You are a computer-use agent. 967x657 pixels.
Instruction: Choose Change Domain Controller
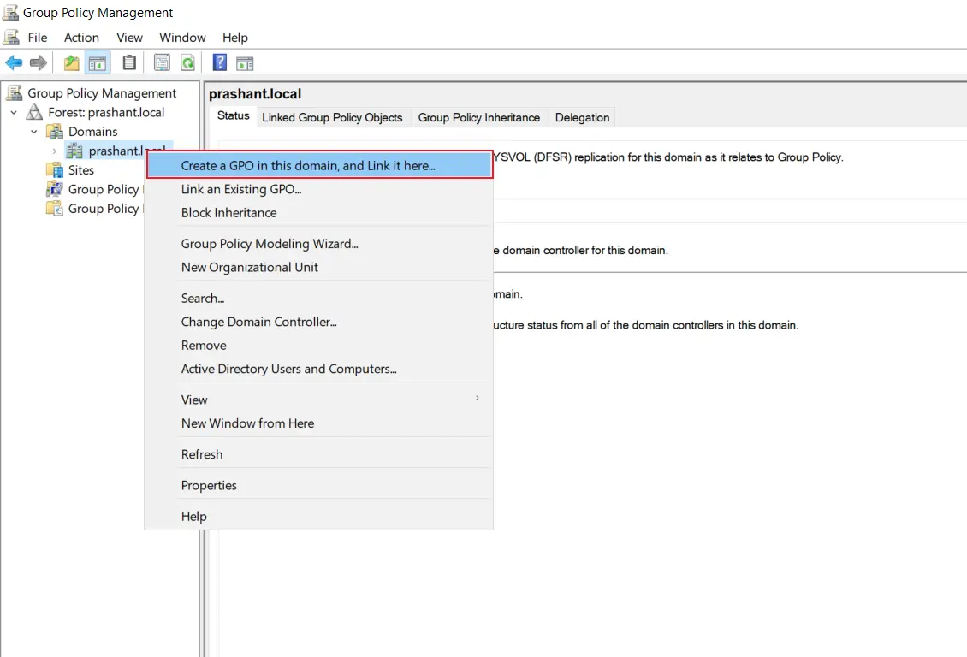[319, 322]
